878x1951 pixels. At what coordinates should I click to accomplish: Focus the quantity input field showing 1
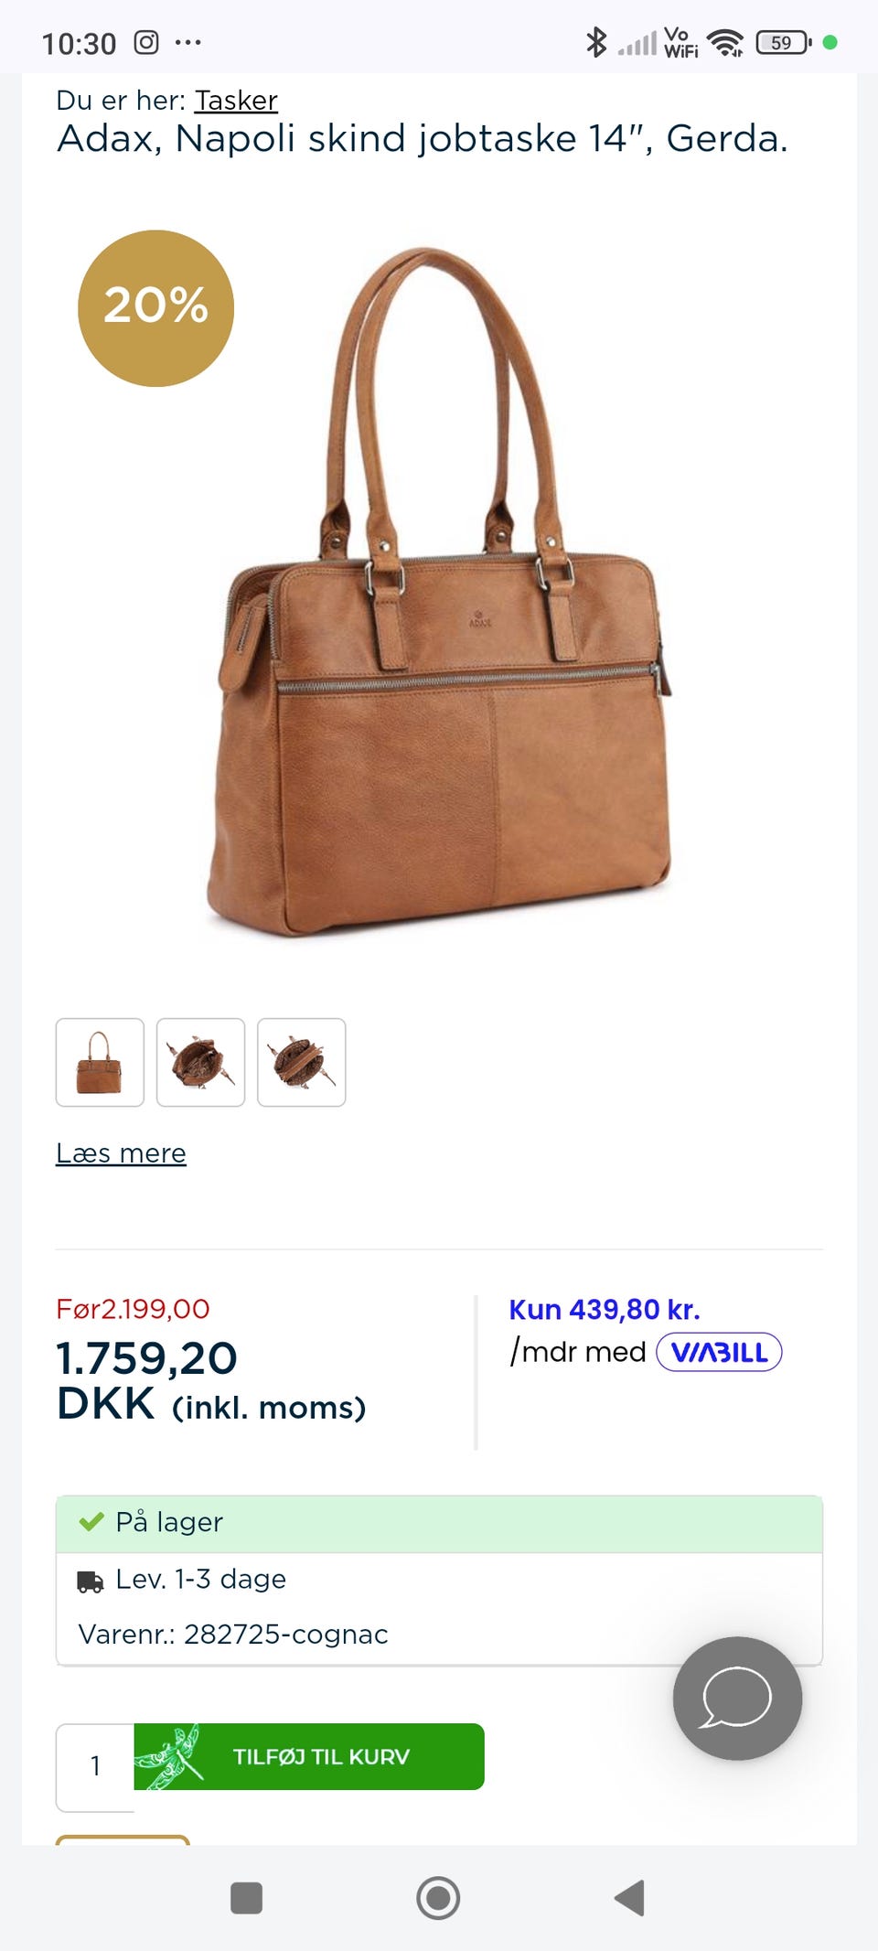tap(95, 1767)
